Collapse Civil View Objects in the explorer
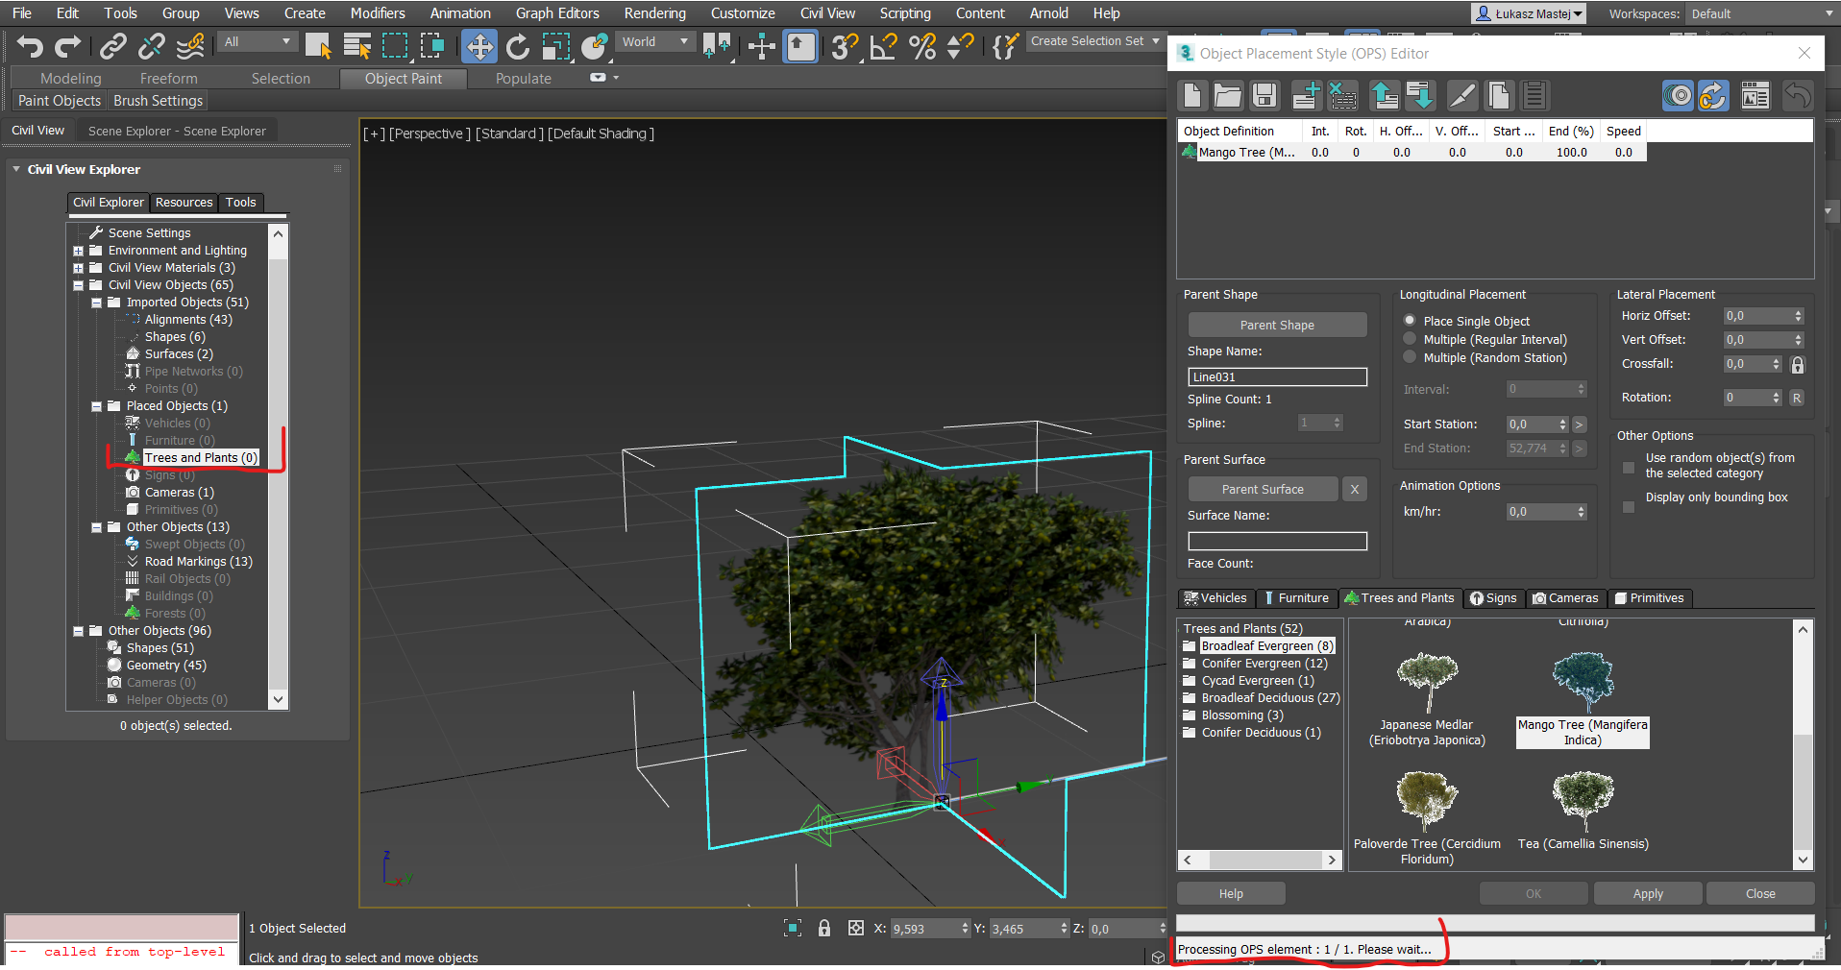 point(78,284)
